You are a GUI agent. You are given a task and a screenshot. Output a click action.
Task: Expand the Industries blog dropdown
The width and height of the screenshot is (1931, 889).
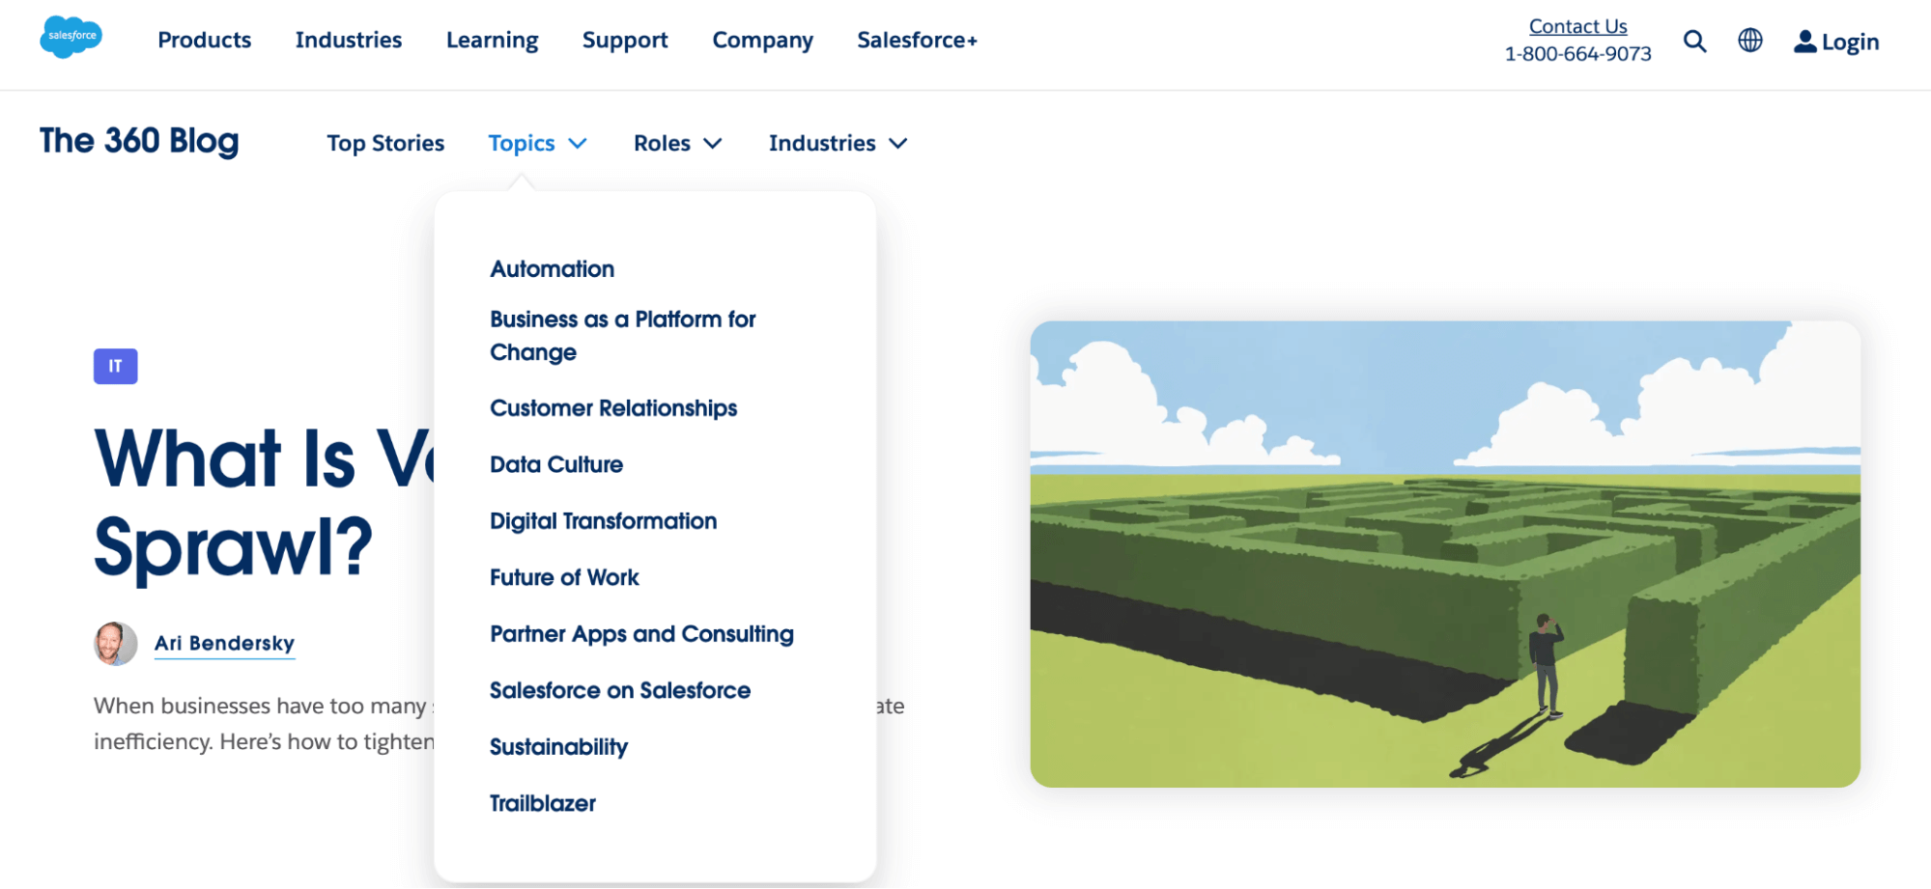pyautogui.click(x=838, y=143)
